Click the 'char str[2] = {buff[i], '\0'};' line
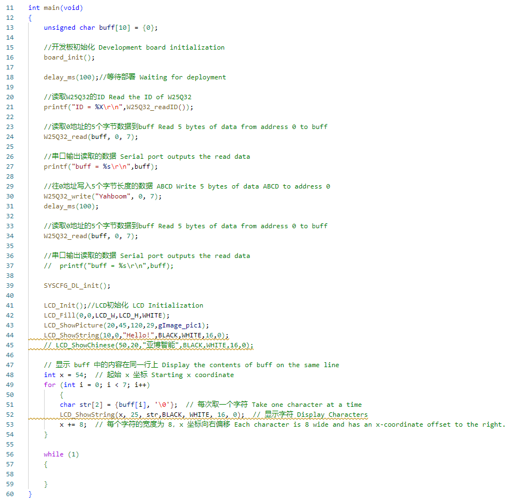512x500 pixels. 118,405
